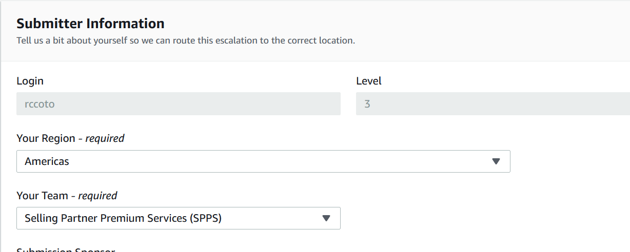
Task: Click the Level label
Action: 369,81
